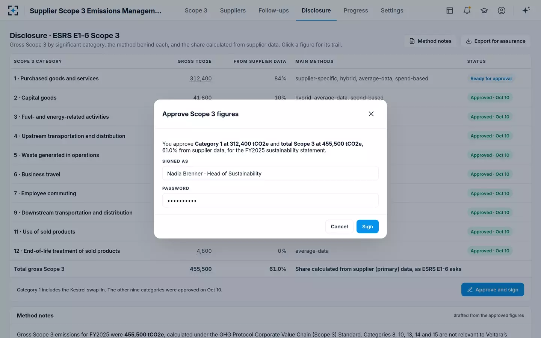Click the Ready for approval status
The image size is (541, 338).
(x=491, y=78)
